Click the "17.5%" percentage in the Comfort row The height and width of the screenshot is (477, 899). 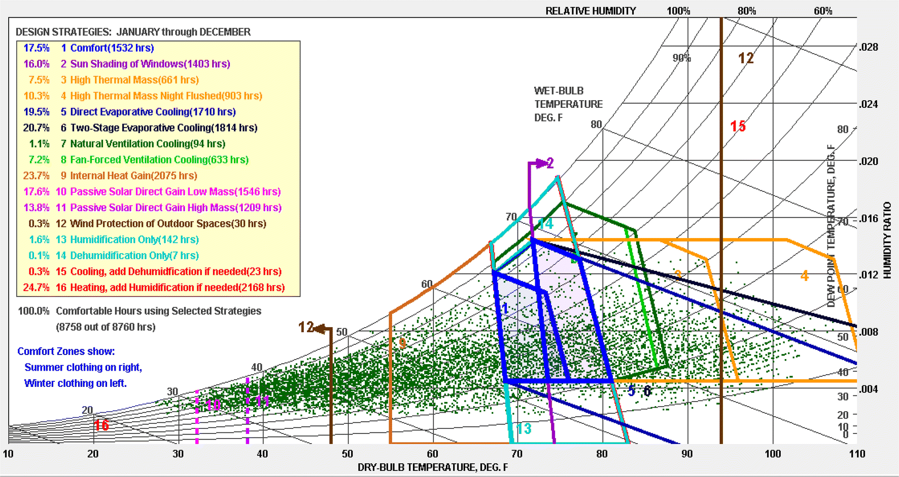point(37,48)
